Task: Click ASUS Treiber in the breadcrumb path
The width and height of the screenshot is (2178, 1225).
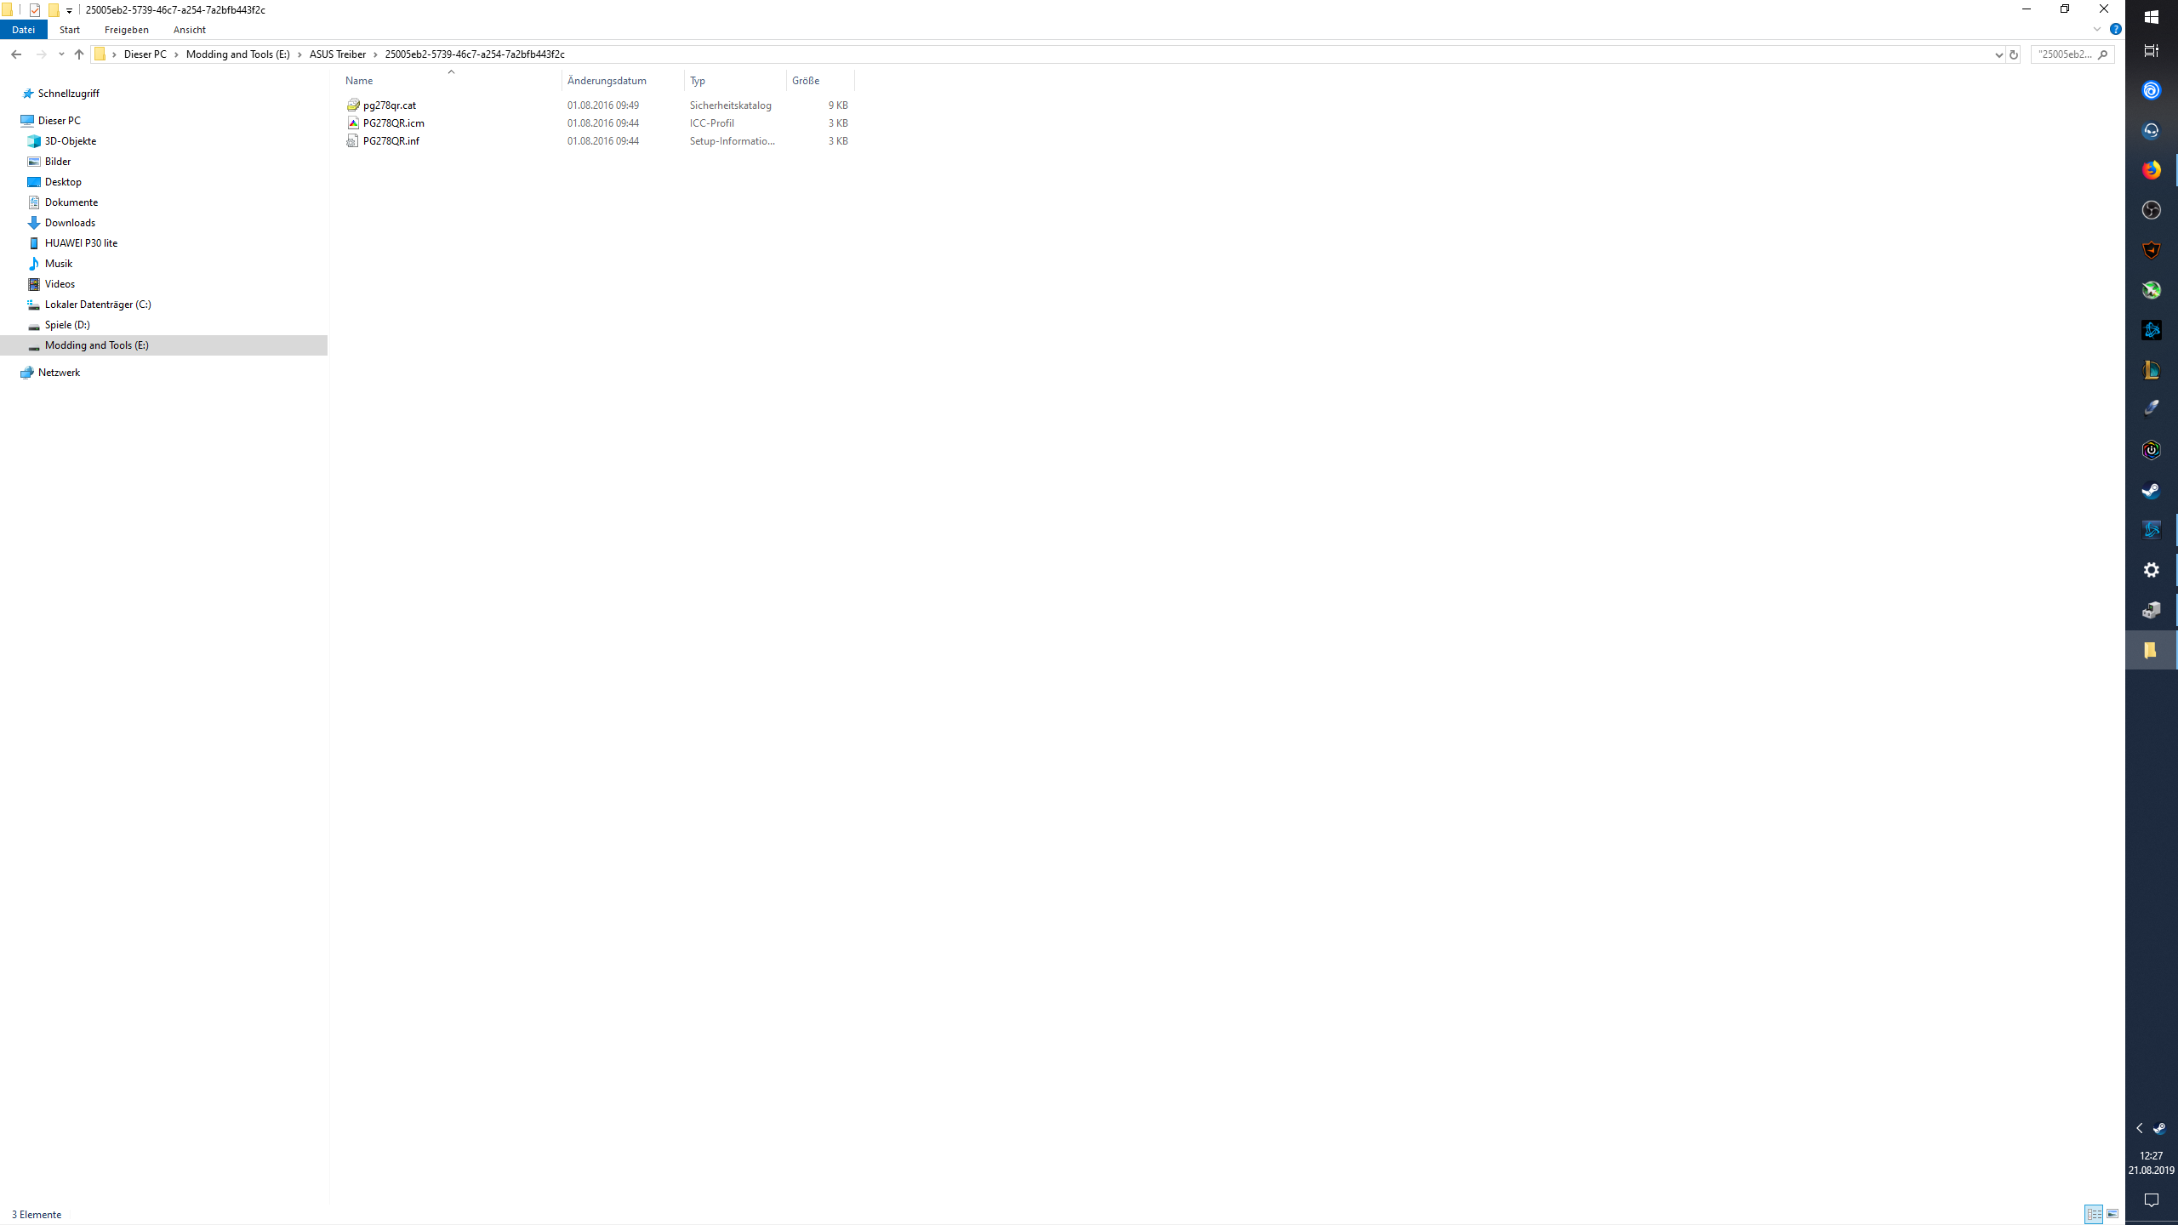Action: pyautogui.click(x=337, y=54)
